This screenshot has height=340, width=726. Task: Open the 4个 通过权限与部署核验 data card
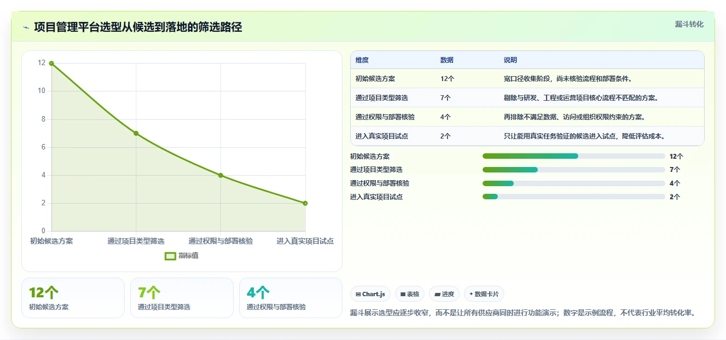click(x=291, y=298)
